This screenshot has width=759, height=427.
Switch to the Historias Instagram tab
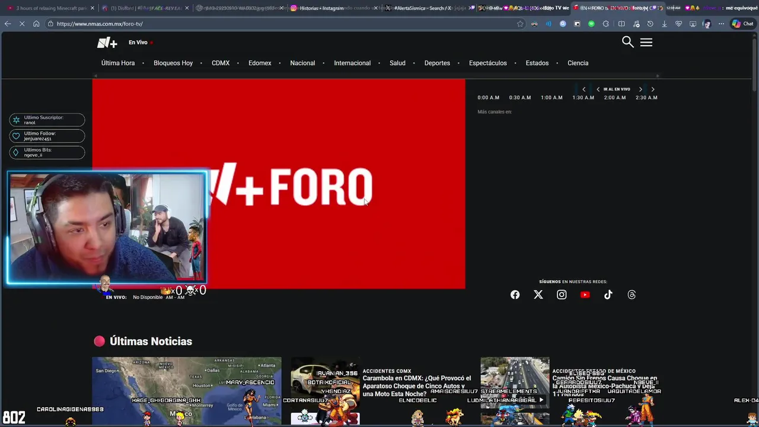click(334, 8)
